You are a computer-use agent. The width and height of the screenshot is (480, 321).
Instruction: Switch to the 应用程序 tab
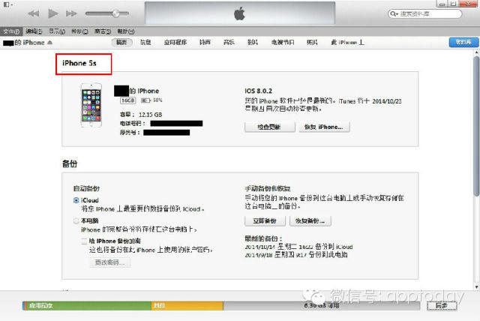click(175, 43)
